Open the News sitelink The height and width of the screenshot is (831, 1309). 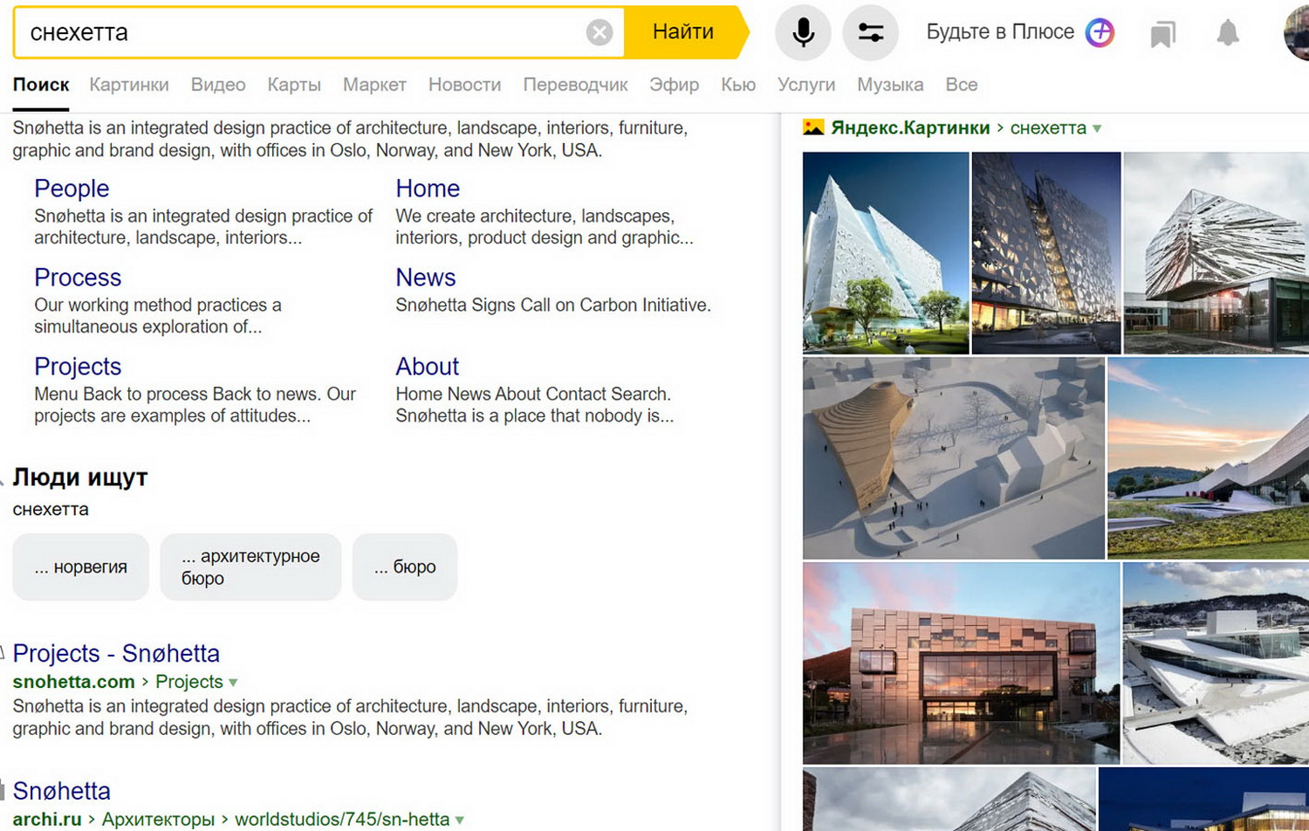pos(426,278)
